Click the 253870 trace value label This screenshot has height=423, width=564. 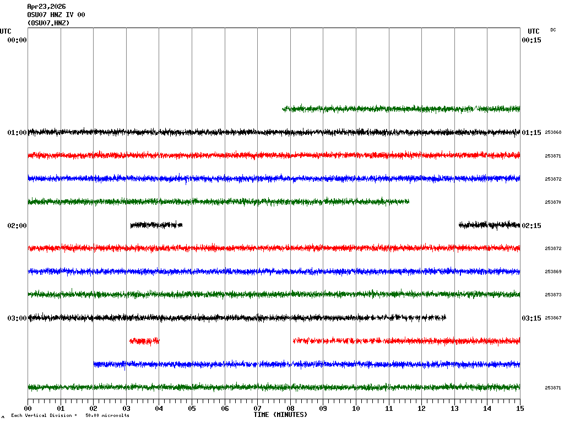tap(553, 203)
